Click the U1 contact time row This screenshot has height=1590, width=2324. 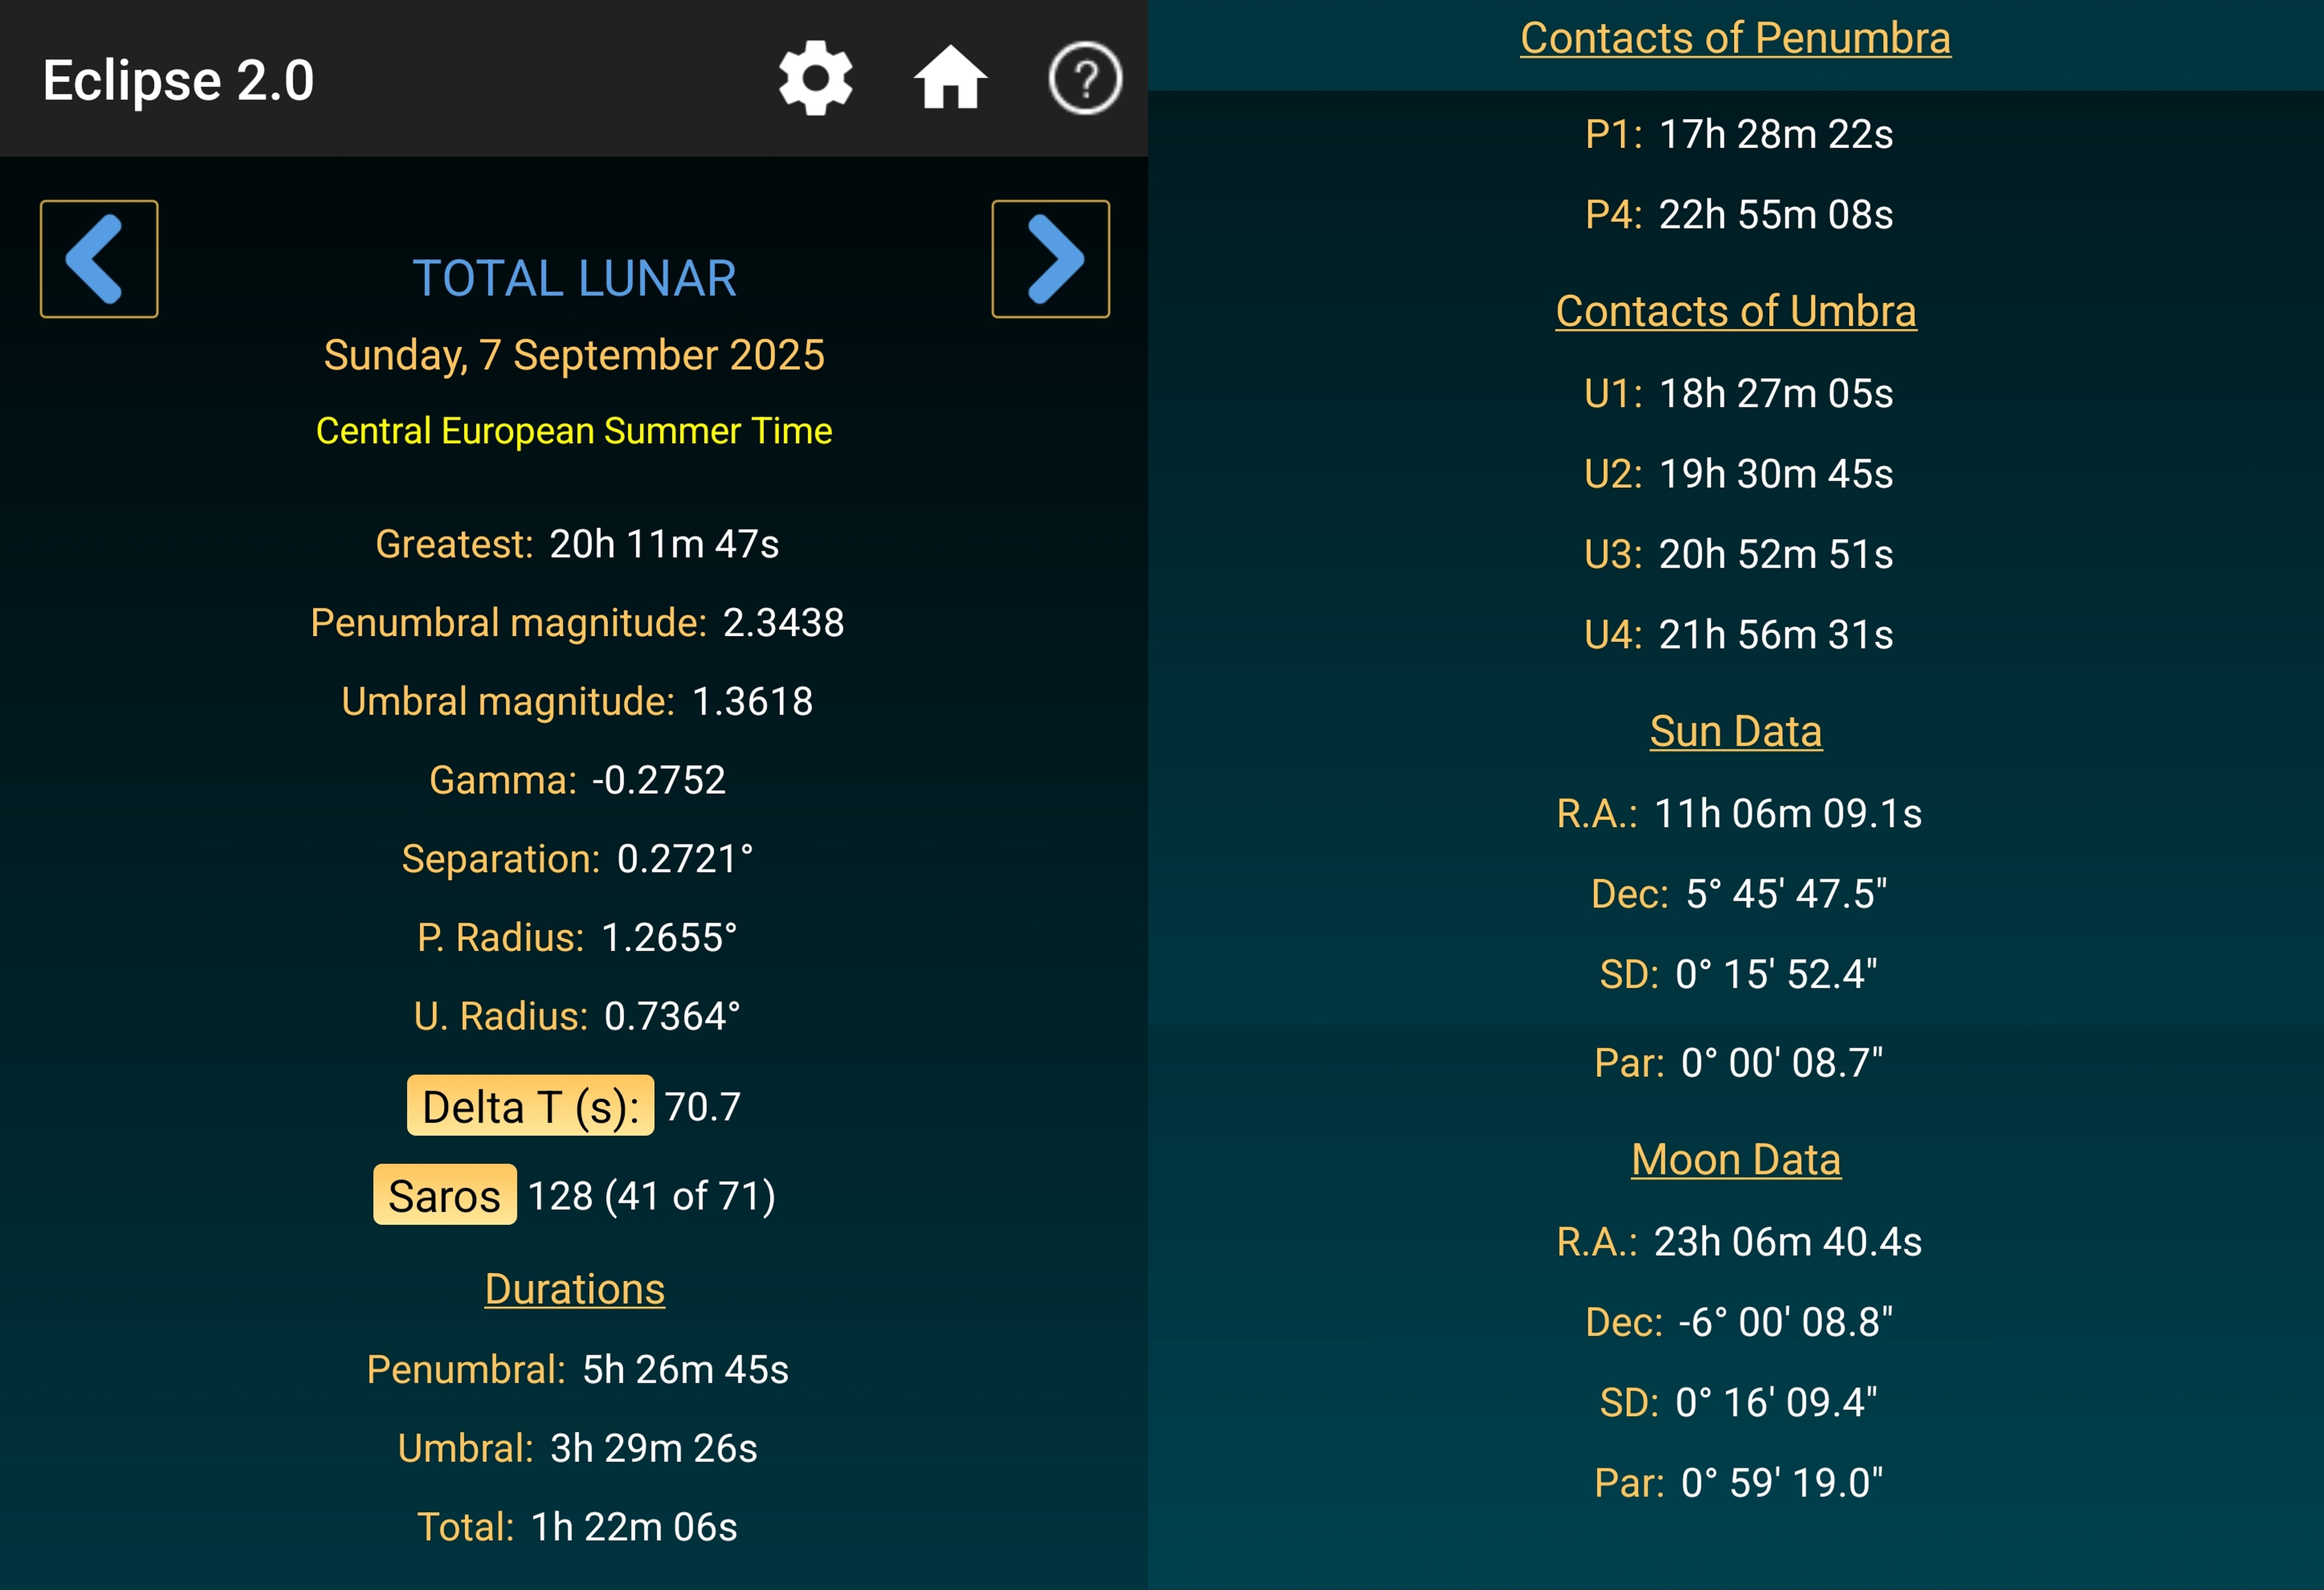click(x=1738, y=393)
